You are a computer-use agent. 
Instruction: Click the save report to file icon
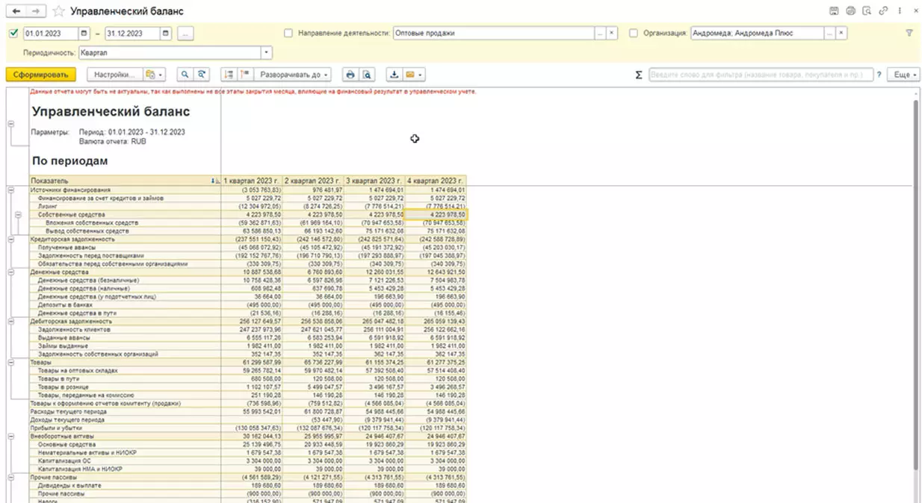pos(394,75)
